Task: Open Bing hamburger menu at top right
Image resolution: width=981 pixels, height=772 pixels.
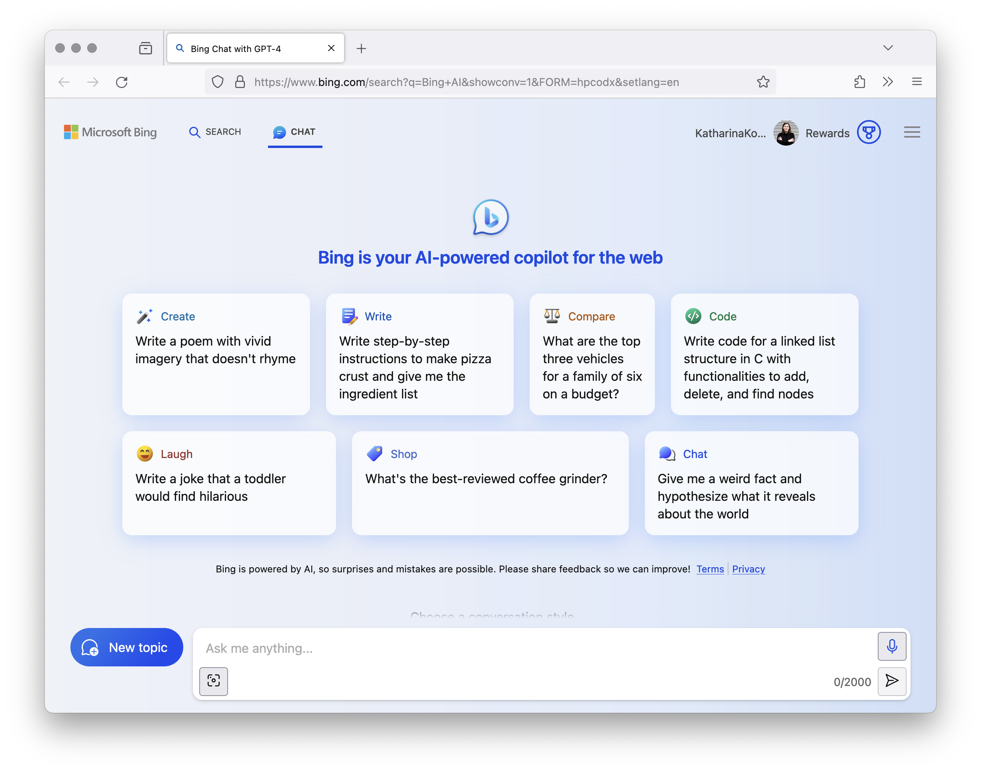Action: 912,132
